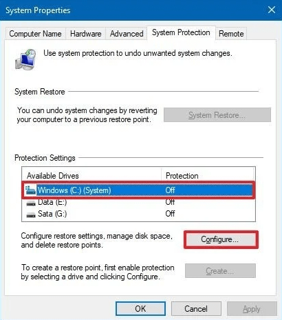The image size is (282, 320).
Task: Click the Apply button
Action: click(x=252, y=309)
